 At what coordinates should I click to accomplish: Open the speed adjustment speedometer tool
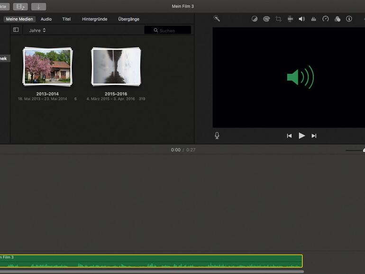pyautogui.click(x=325, y=19)
